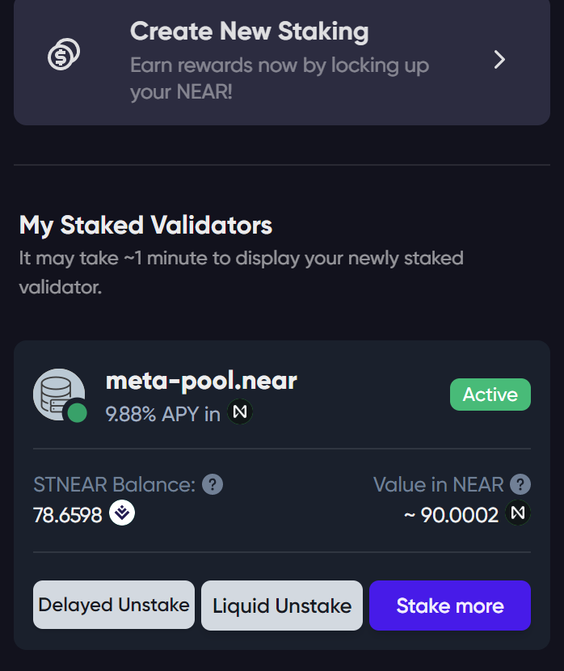This screenshot has width=564, height=671.
Task: Click the 9.88% APY text
Action: click(163, 414)
